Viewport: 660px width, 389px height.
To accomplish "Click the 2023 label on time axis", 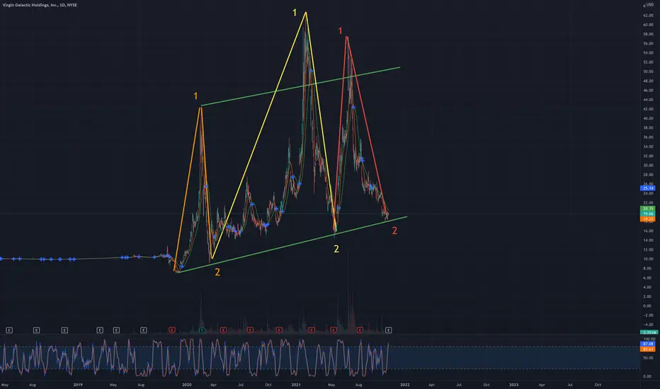I will tap(513, 384).
